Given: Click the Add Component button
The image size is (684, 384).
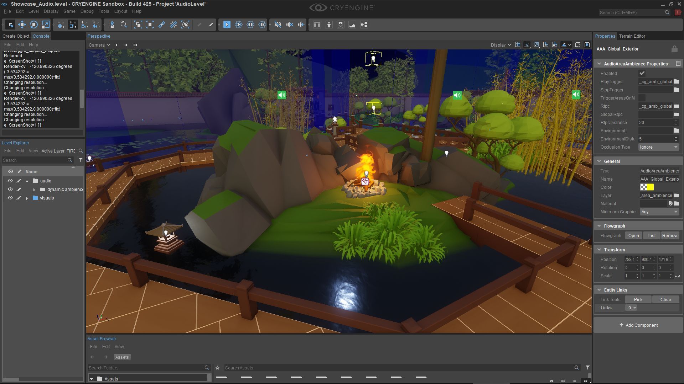Looking at the screenshot, I should click(638, 325).
